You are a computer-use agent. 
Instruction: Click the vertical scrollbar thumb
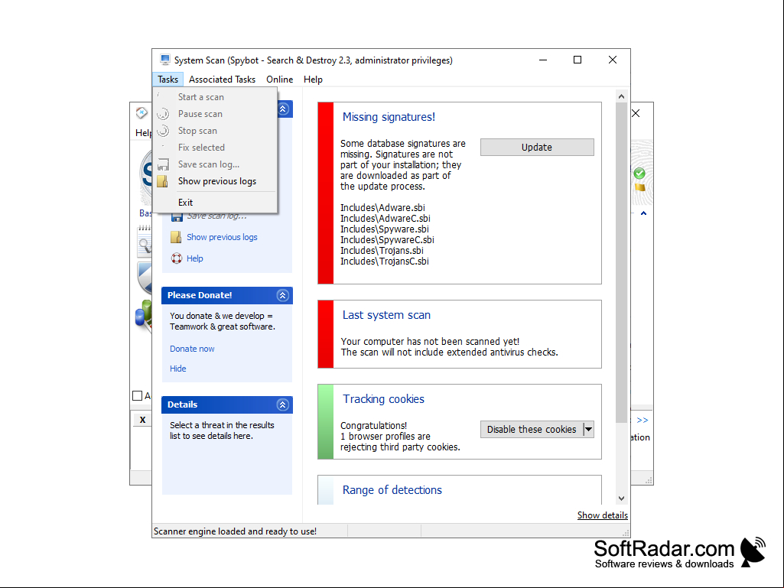coord(622,262)
